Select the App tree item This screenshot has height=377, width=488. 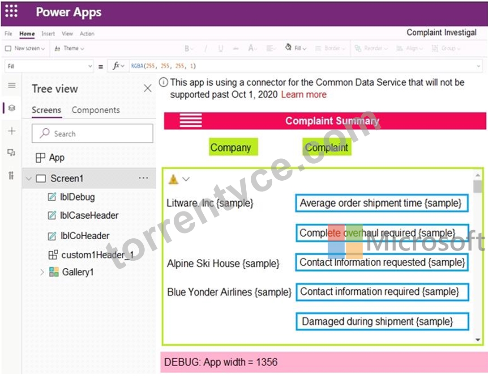[50, 157]
